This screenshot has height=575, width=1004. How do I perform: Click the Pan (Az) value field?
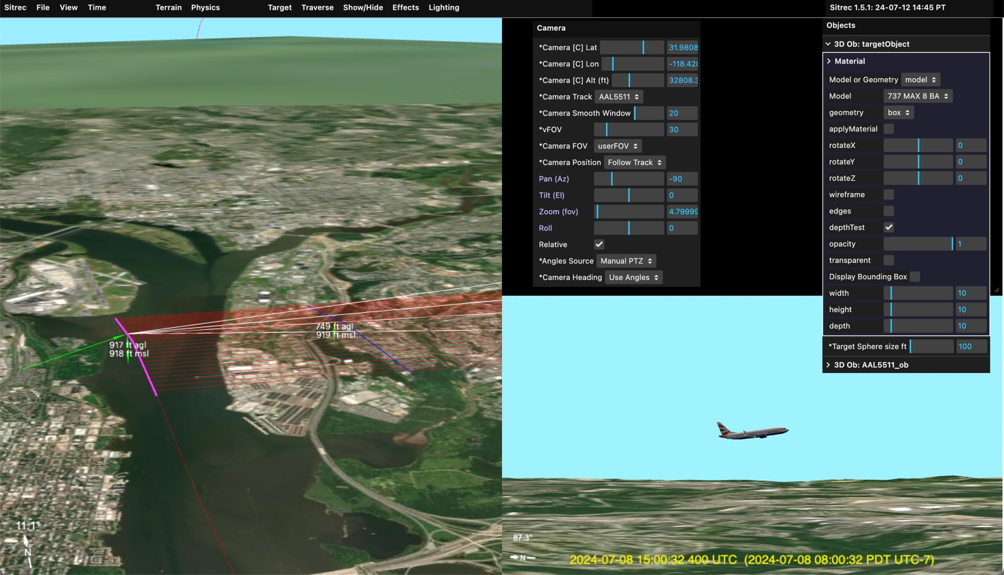tap(682, 179)
